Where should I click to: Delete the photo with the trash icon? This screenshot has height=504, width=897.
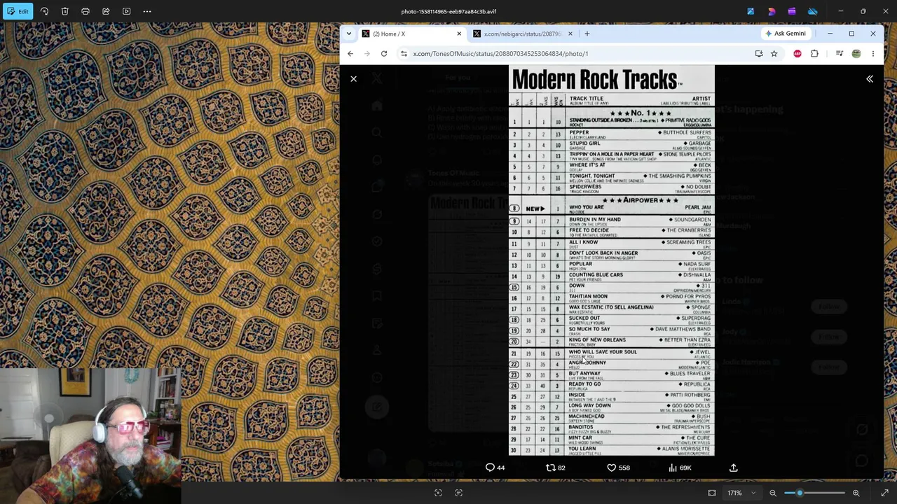[x=64, y=11]
